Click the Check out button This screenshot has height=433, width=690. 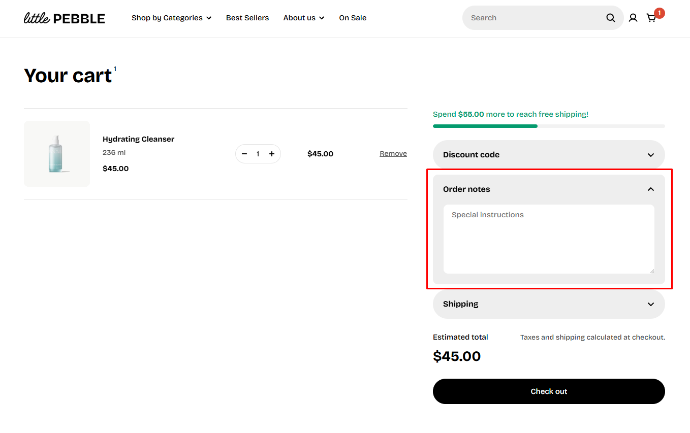coord(549,391)
